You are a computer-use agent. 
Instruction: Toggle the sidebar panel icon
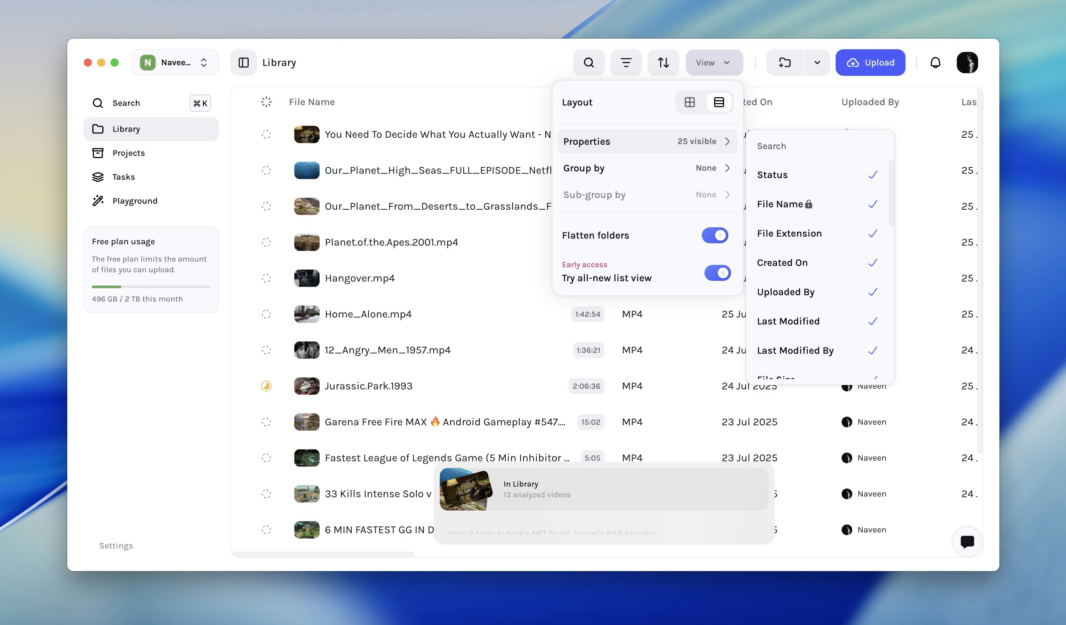pyautogui.click(x=244, y=63)
